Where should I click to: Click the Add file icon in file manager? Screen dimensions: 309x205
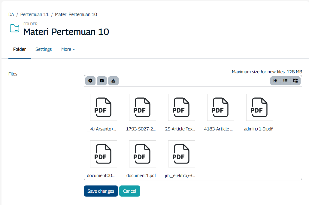90,81
